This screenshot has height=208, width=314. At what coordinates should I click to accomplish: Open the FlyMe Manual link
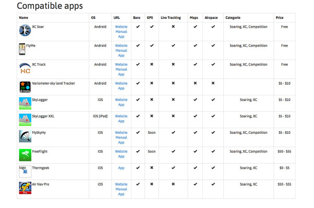[x=121, y=51]
